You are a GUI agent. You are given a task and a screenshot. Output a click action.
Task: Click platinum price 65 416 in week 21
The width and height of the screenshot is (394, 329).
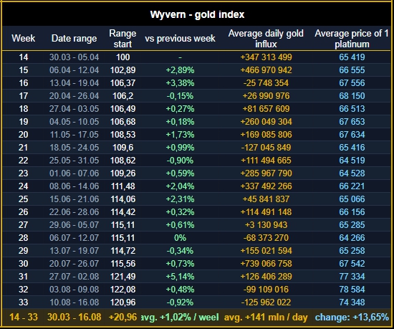click(x=352, y=148)
